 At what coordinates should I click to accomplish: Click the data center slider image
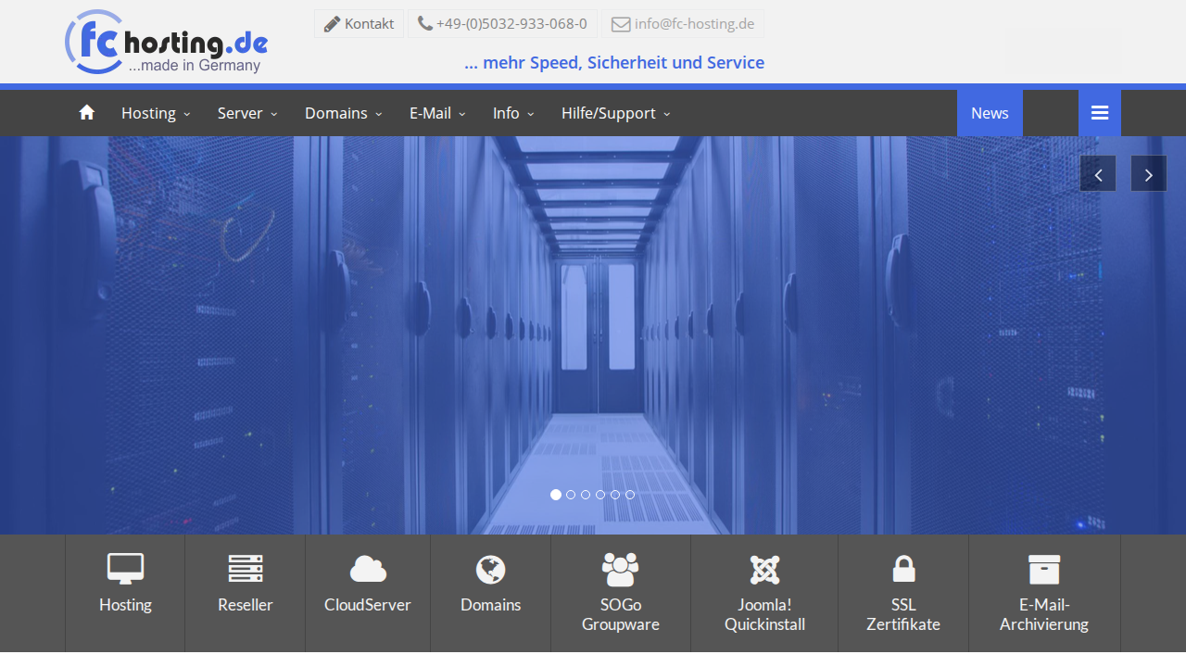pyautogui.click(x=593, y=335)
